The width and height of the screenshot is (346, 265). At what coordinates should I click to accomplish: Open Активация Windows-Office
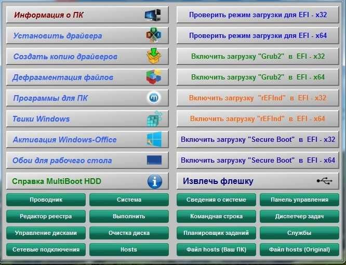(x=87, y=139)
